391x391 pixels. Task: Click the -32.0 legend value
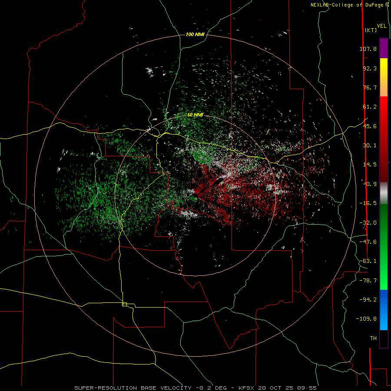tap(368, 223)
